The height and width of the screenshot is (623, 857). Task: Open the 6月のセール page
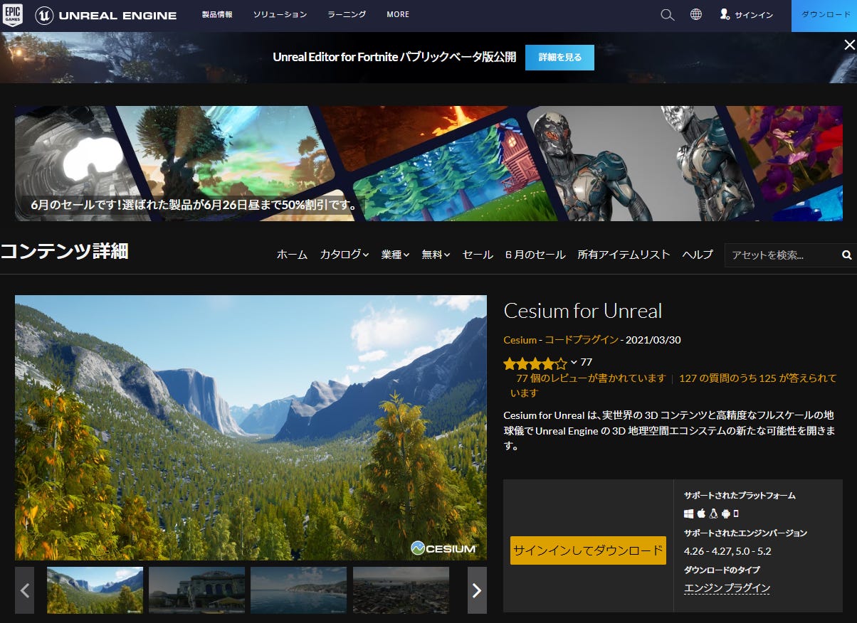pyautogui.click(x=535, y=255)
